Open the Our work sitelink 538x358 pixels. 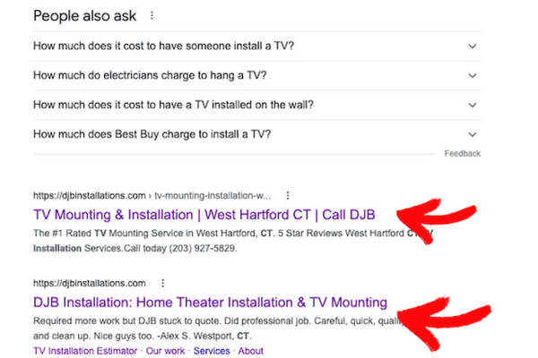tap(165, 351)
